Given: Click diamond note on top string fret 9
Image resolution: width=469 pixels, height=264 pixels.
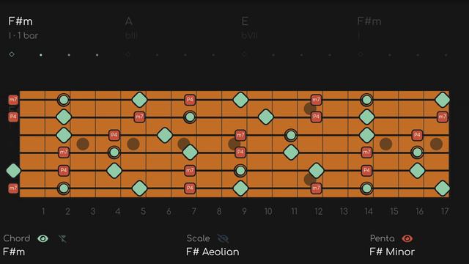Looking at the screenshot, I should tap(240, 100).
